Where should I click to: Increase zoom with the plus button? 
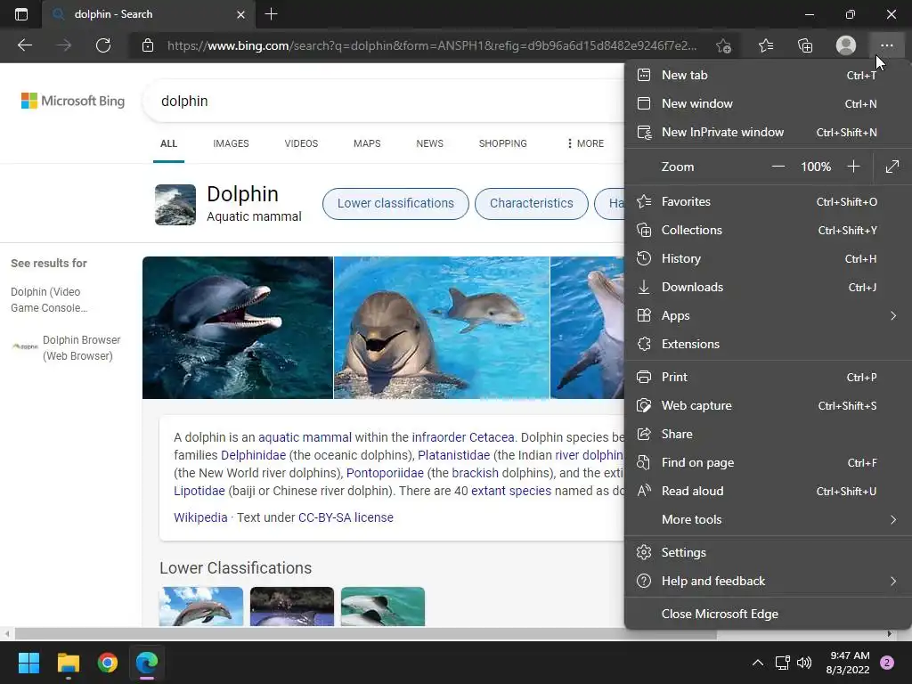[853, 167]
